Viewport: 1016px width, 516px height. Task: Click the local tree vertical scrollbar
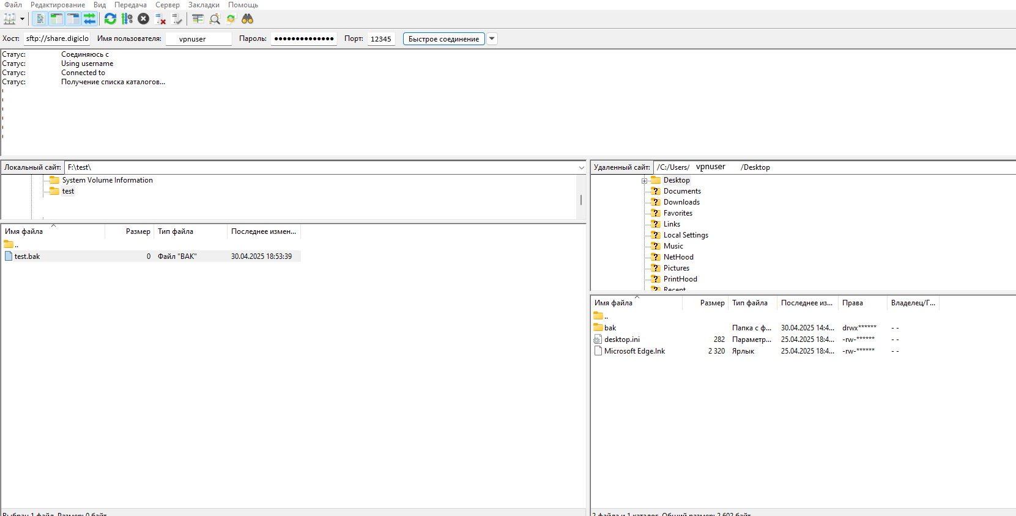tap(580, 200)
